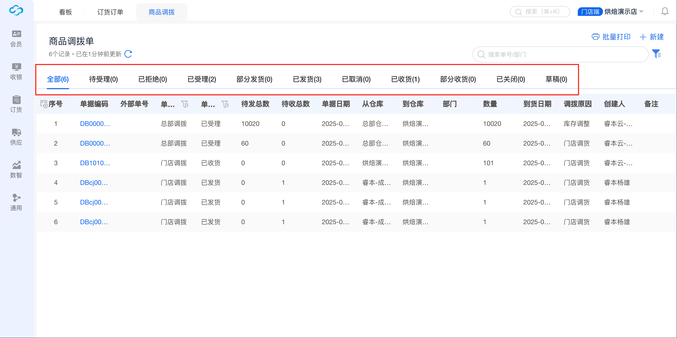Open the 订货 ordering sidebar icon

tap(16, 100)
